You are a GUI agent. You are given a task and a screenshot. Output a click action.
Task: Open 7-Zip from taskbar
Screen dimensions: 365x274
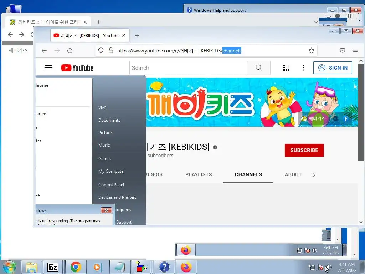[53, 267]
